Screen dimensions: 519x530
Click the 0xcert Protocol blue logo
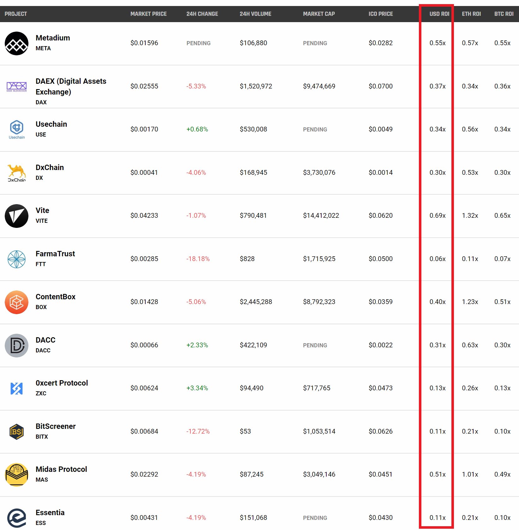[17, 388]
